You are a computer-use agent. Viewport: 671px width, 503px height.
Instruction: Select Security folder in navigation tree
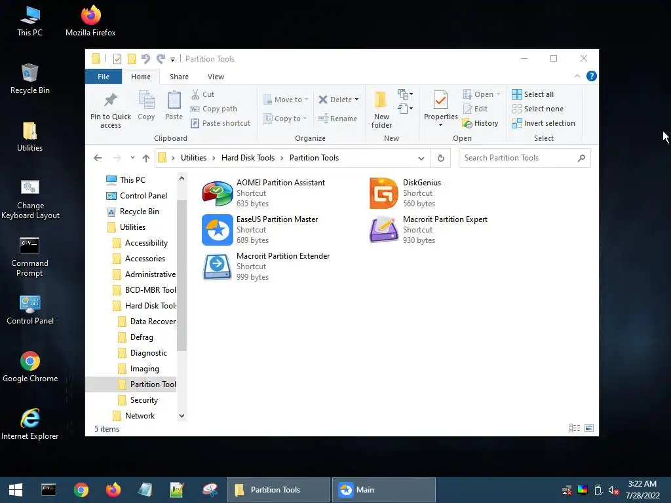[x=138, y=400]
